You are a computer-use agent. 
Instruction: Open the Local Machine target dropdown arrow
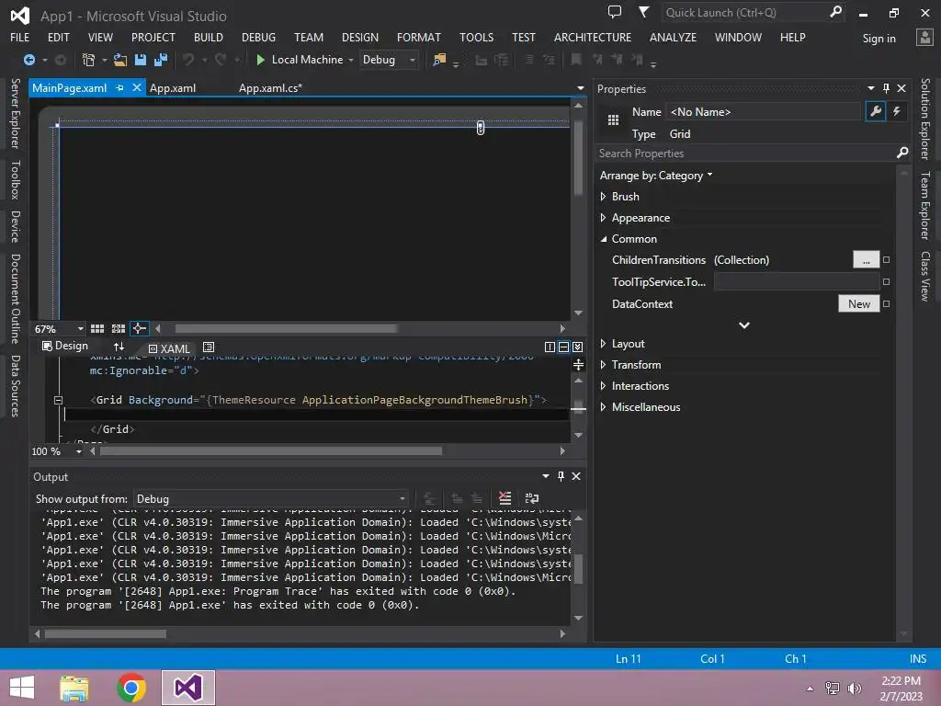click(350, 60)
